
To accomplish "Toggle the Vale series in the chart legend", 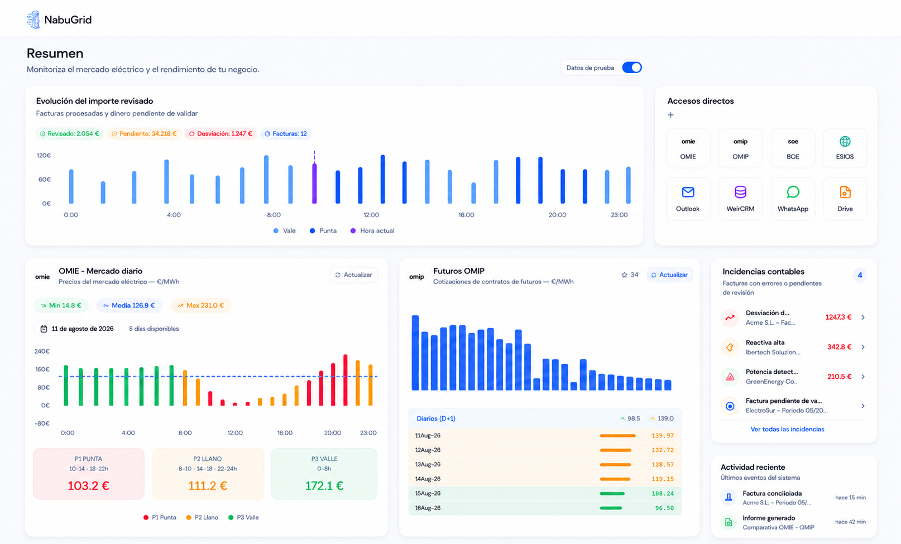I will click(284, 230).
